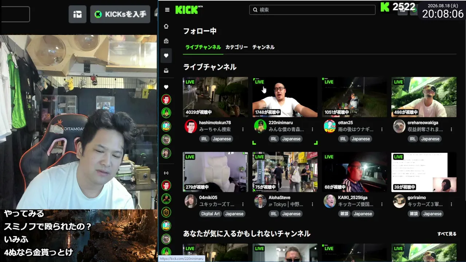This screenshot has width=466, height=262.
Task: Open more options for ottan25 stream
Action: pyautogui.click(x=382, y=129)
